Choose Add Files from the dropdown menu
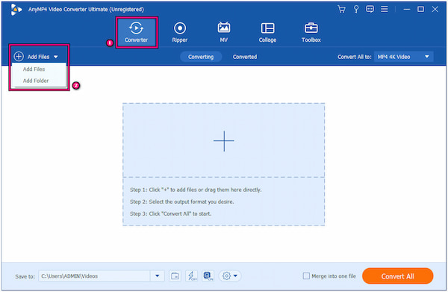This screenshot has width=448, height=292. (34, 69)
